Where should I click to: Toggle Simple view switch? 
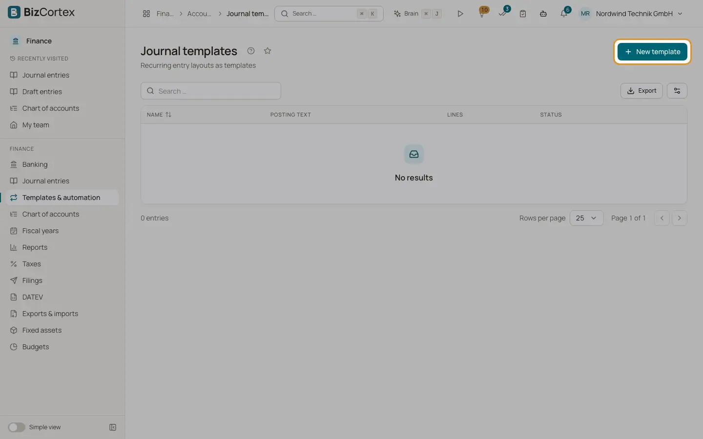coord(17,427)
